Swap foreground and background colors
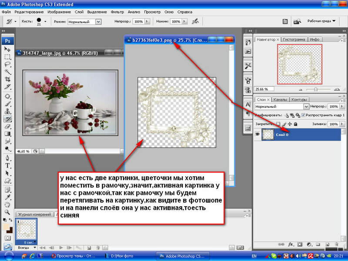Screen dimensions: 348x261 coord(10,220)
